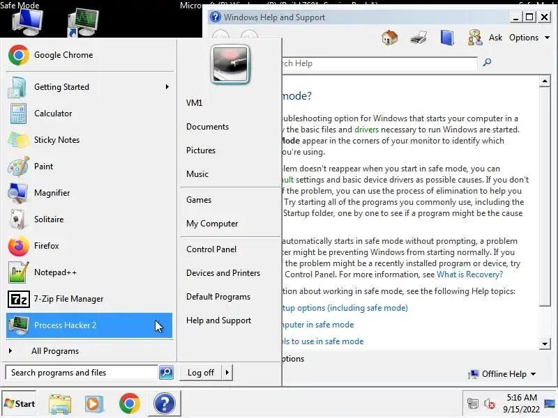Click the network icon in the system tray

pos(473,404)
